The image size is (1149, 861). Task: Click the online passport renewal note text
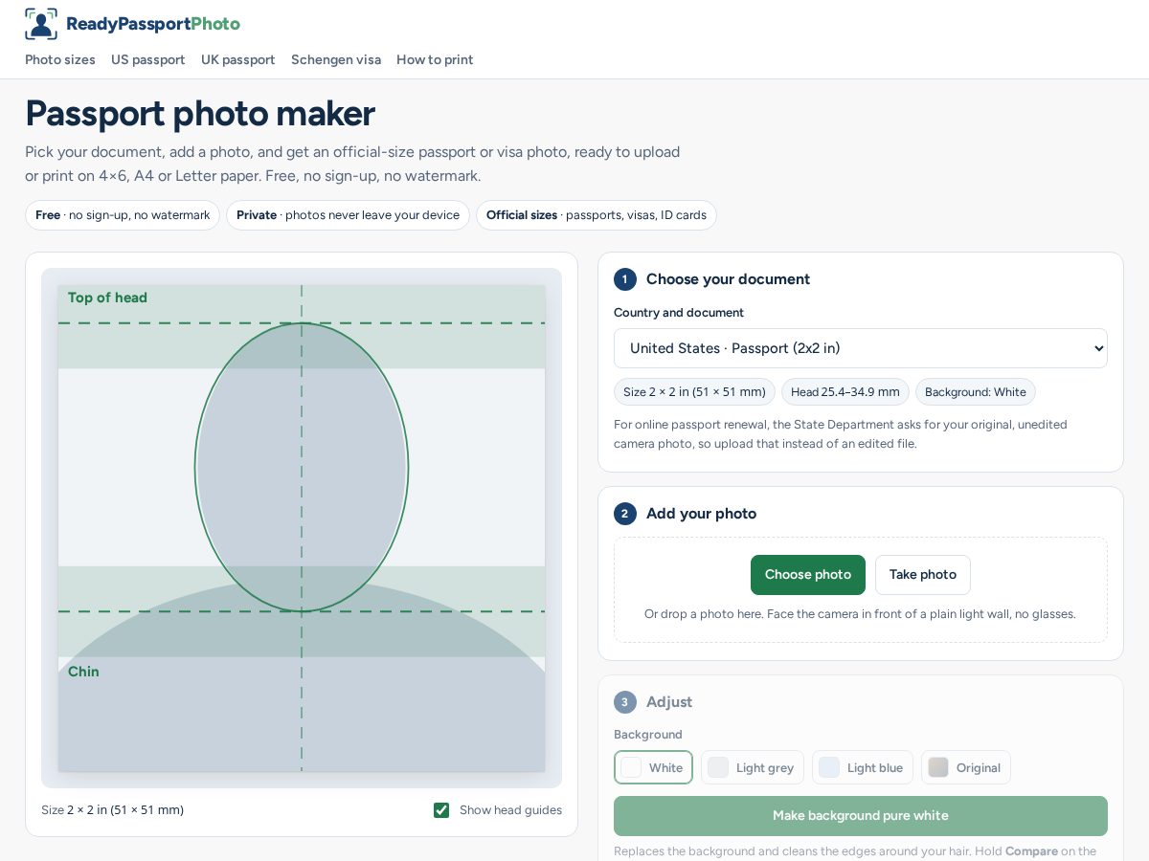point(841,434)
